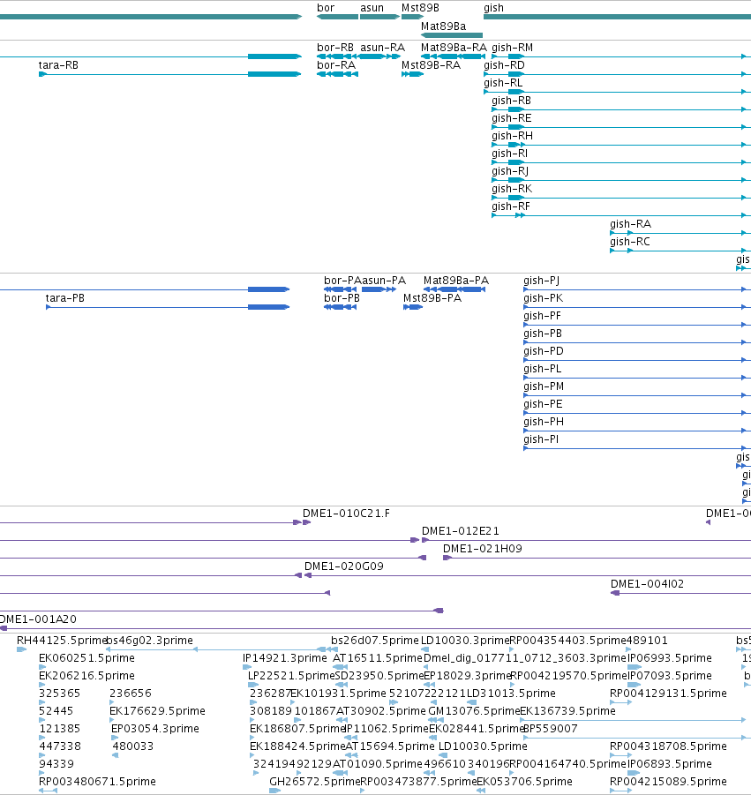Select clone DME1-020G09
Image resolution: width=751 pixels, height=795 pixels.
pyautogui.click(x=344, y=566)
